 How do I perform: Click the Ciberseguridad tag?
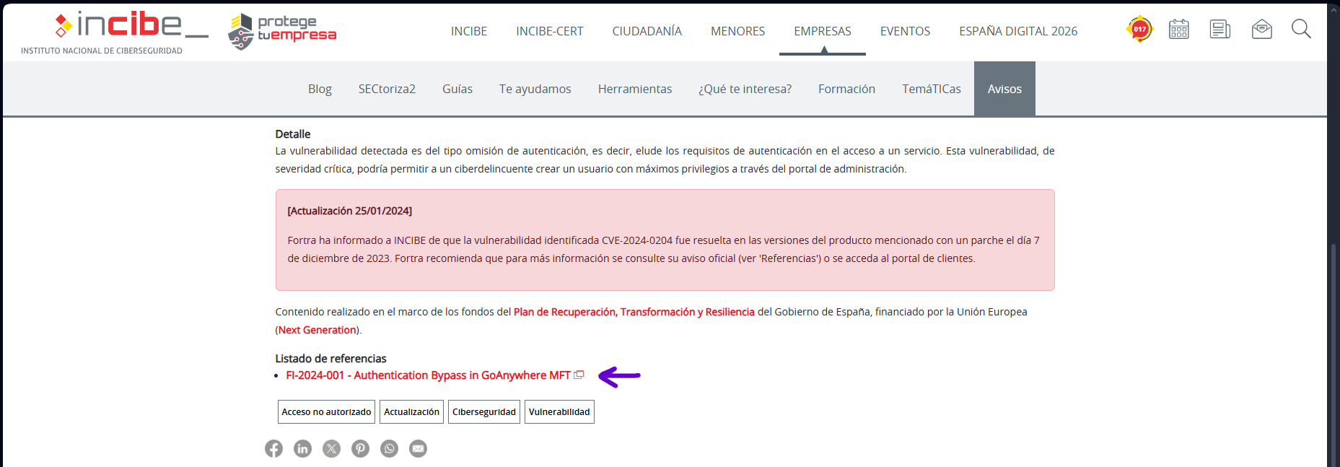click(484, 411)
